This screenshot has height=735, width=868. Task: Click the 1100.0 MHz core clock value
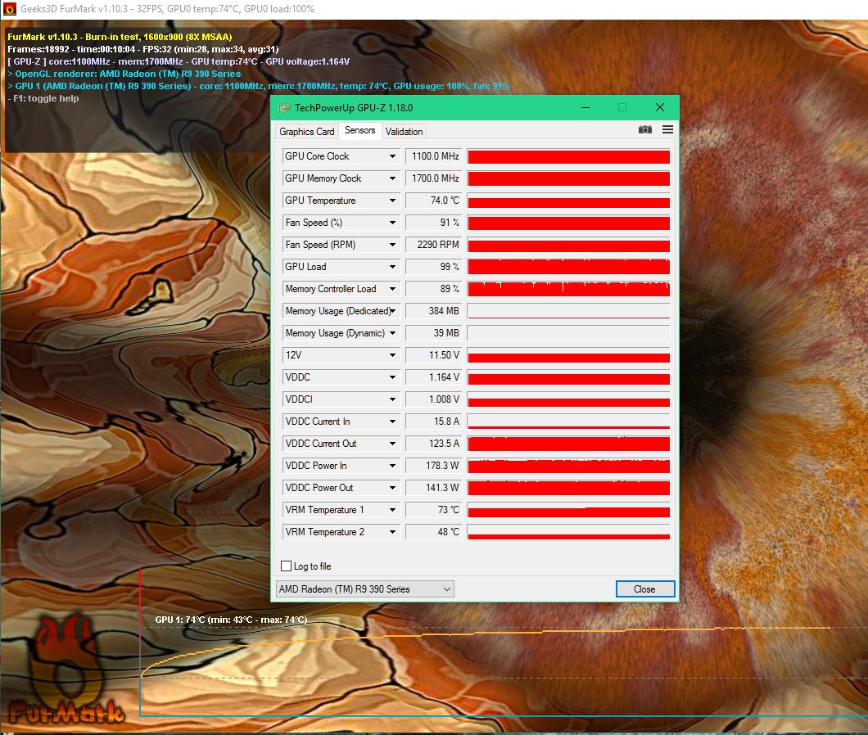click(x=434, y=156)
